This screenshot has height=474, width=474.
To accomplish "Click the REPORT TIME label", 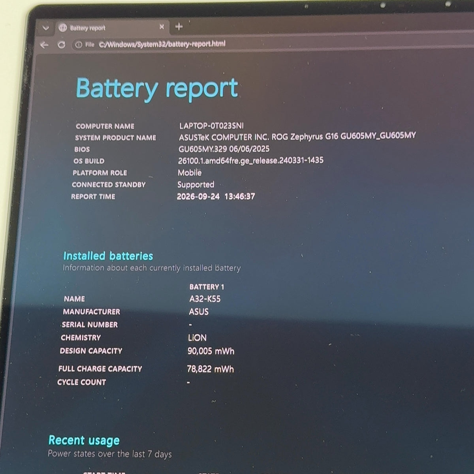I will pos(93,197).
